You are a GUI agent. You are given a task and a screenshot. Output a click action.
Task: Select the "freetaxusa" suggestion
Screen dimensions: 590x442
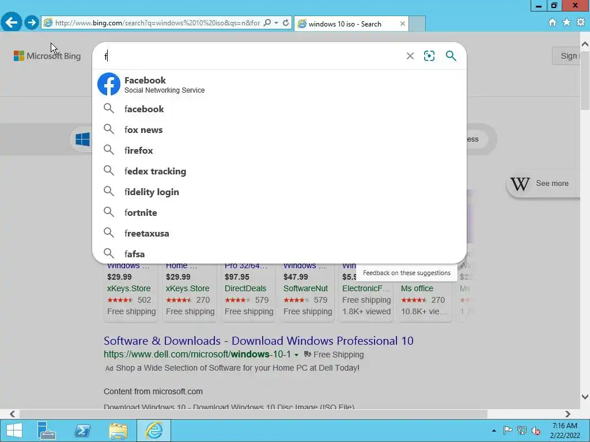pos(279,233)
